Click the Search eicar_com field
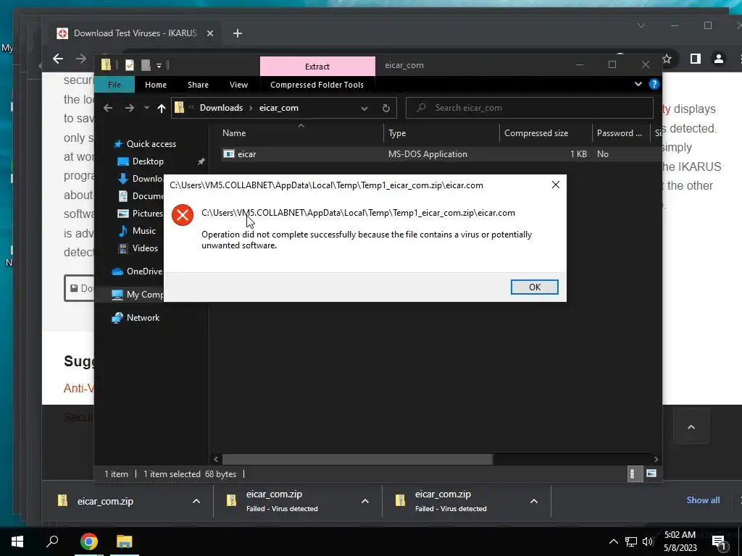The height and width of the screenshot is (556, 742). [x=530, y=108]
